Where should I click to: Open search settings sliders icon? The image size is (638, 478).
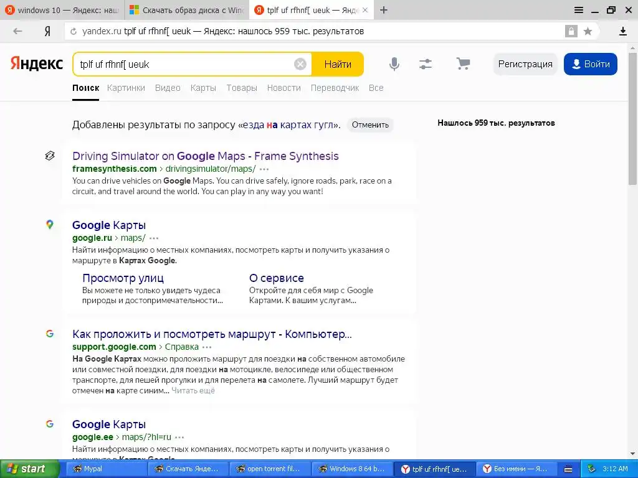click(x=425, y=64)
